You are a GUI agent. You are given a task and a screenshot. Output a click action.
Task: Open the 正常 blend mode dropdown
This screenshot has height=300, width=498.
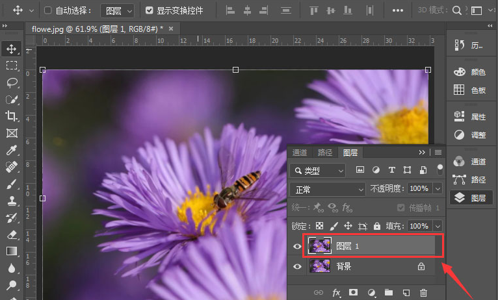pyautogui.click(x=328, y=190)
